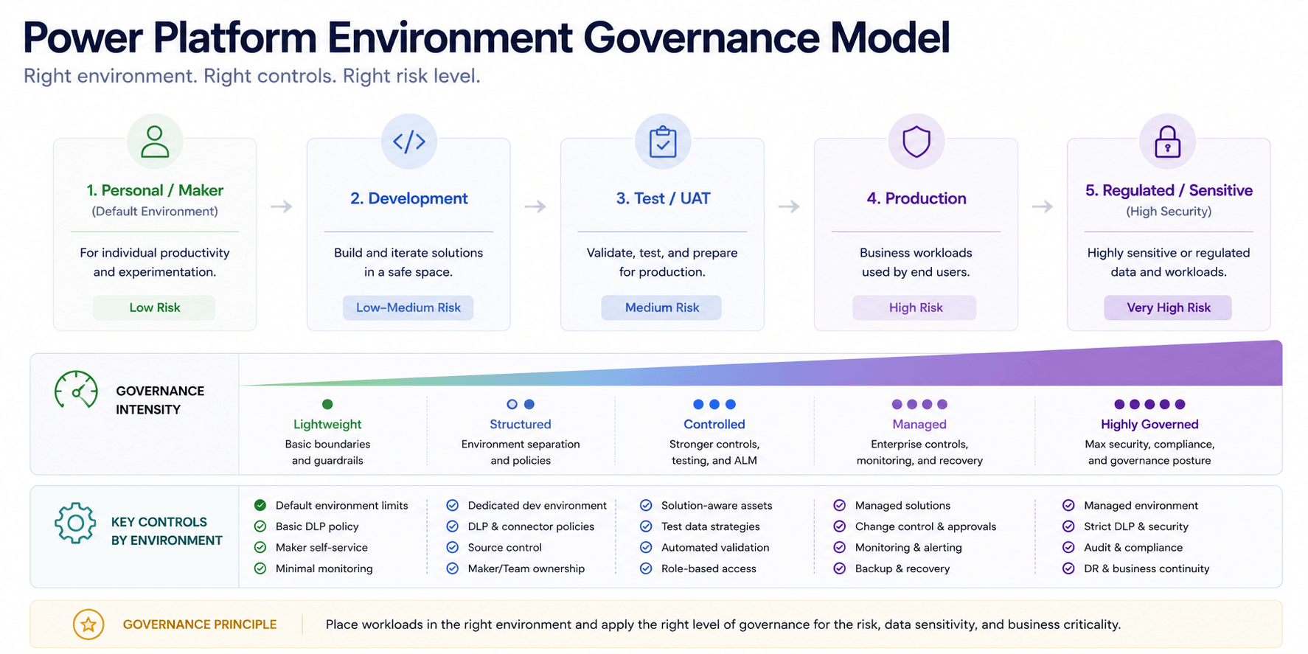Select the check icon beside Change control & approvals
1308x654 pixels.
coord(839,526)
